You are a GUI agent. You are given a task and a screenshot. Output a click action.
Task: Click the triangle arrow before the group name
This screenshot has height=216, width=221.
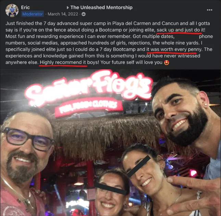(67, 8)
